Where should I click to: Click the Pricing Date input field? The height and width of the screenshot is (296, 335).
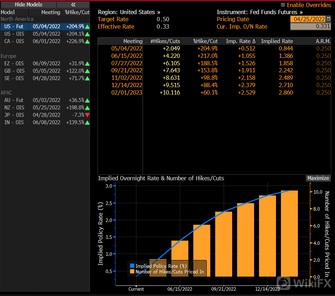(307, 19)
